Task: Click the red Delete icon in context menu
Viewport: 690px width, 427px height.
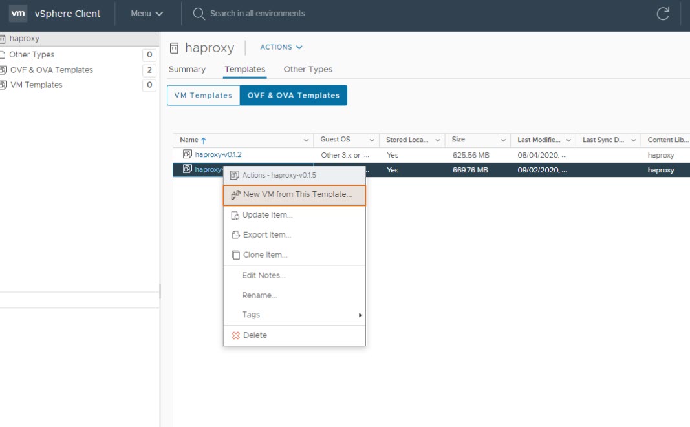Action: [x=235, y=335]
